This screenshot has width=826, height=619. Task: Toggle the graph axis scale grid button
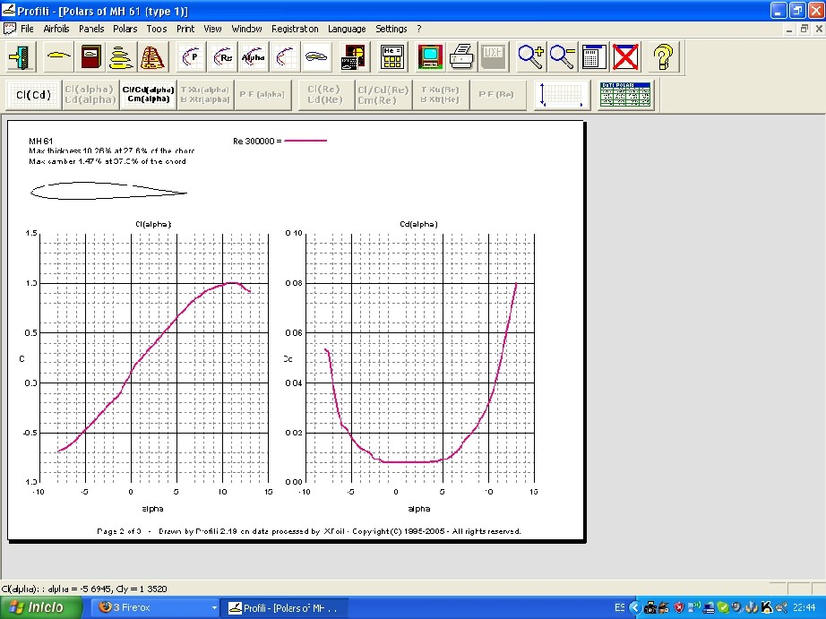tap(562, 94)
